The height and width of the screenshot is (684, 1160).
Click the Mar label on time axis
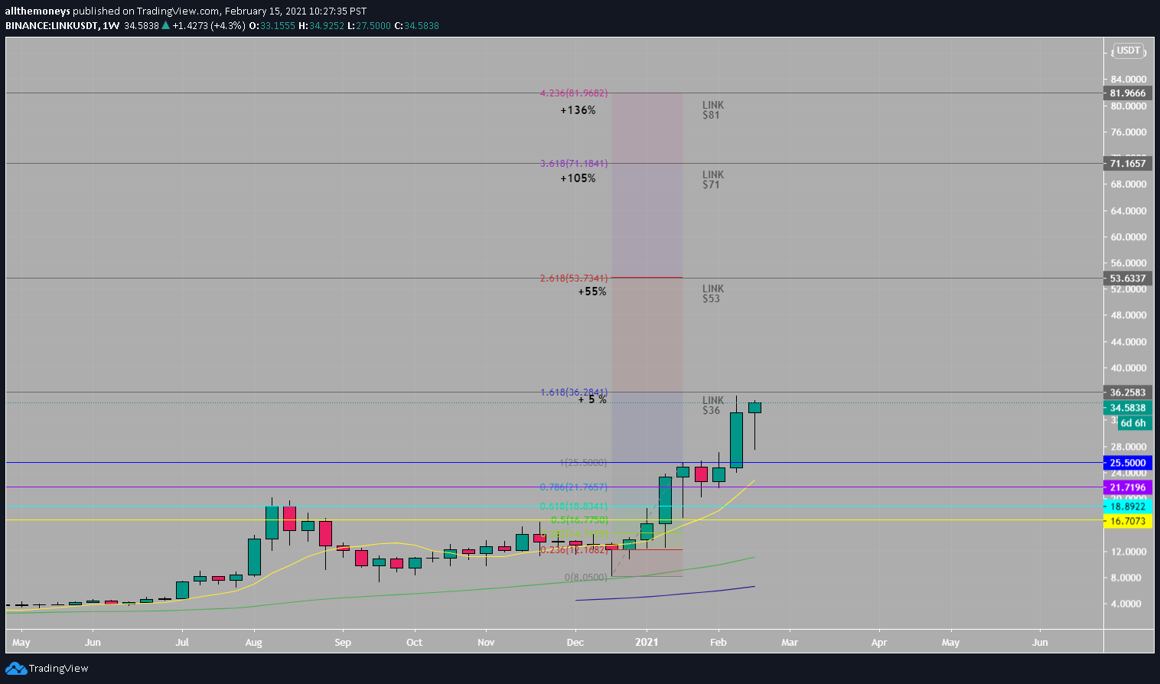[789, 642]
